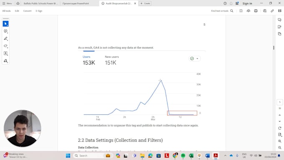Open the Convert tab
284x160 pixels.
pyautogui.click(x=27, y=11)
